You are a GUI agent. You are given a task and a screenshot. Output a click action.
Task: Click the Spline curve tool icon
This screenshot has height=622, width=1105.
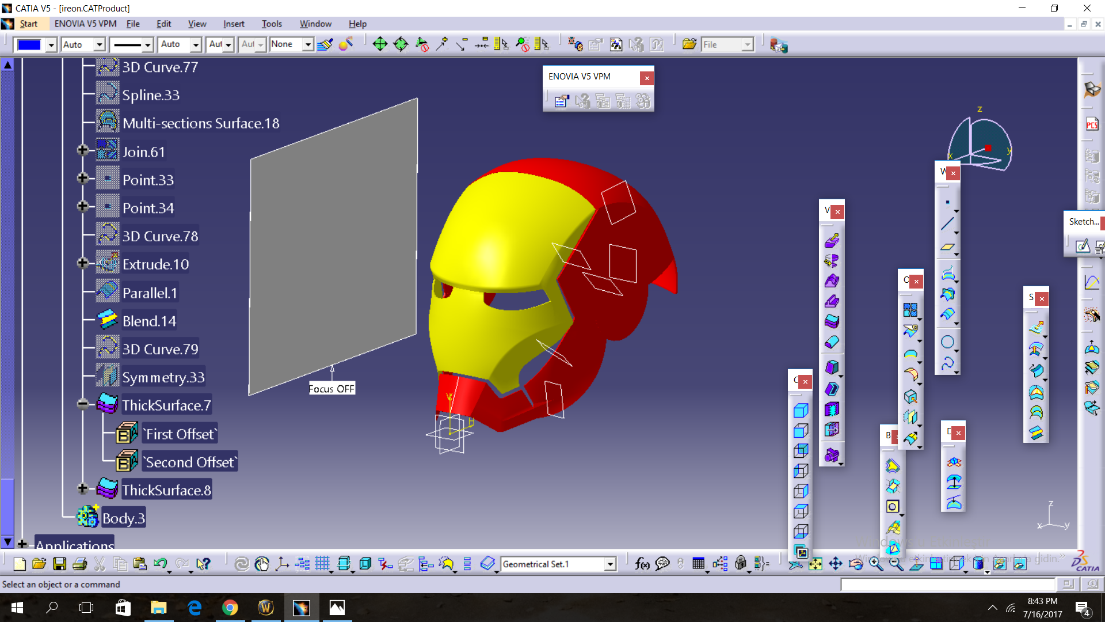(947, 363)
